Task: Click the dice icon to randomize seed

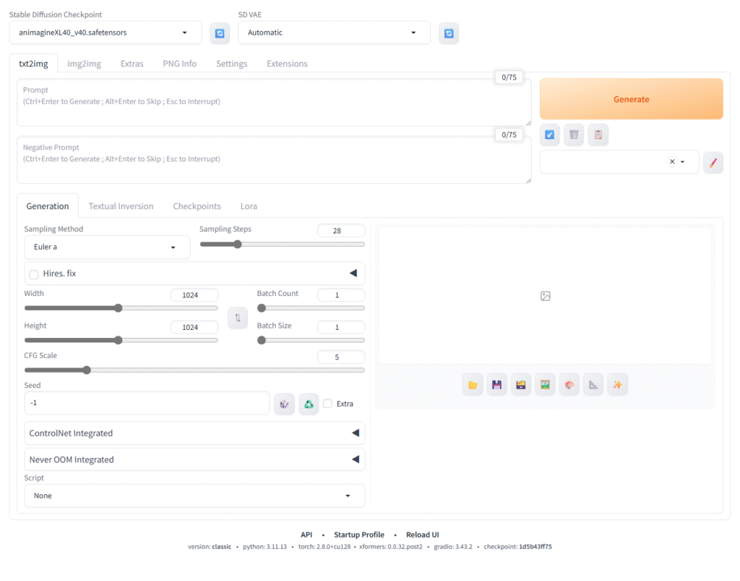Action: [285, 404]
